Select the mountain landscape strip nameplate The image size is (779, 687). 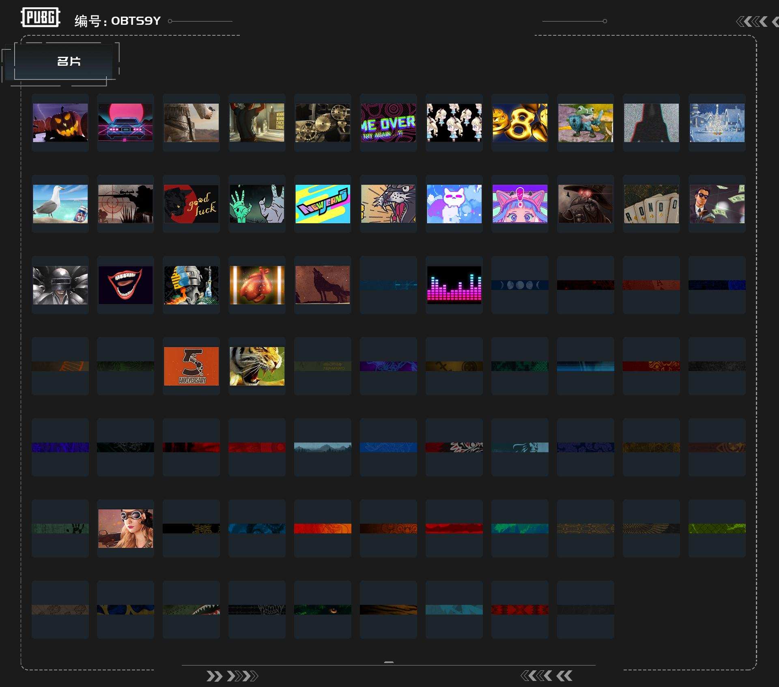click(x=323, y=447)
